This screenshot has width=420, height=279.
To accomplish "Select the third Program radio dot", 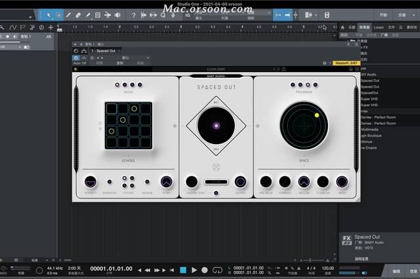I will (x=308, y=84).
